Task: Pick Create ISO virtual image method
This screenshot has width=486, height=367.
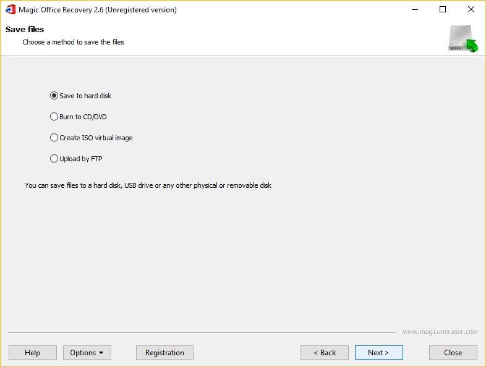Action: click(54, 138)
